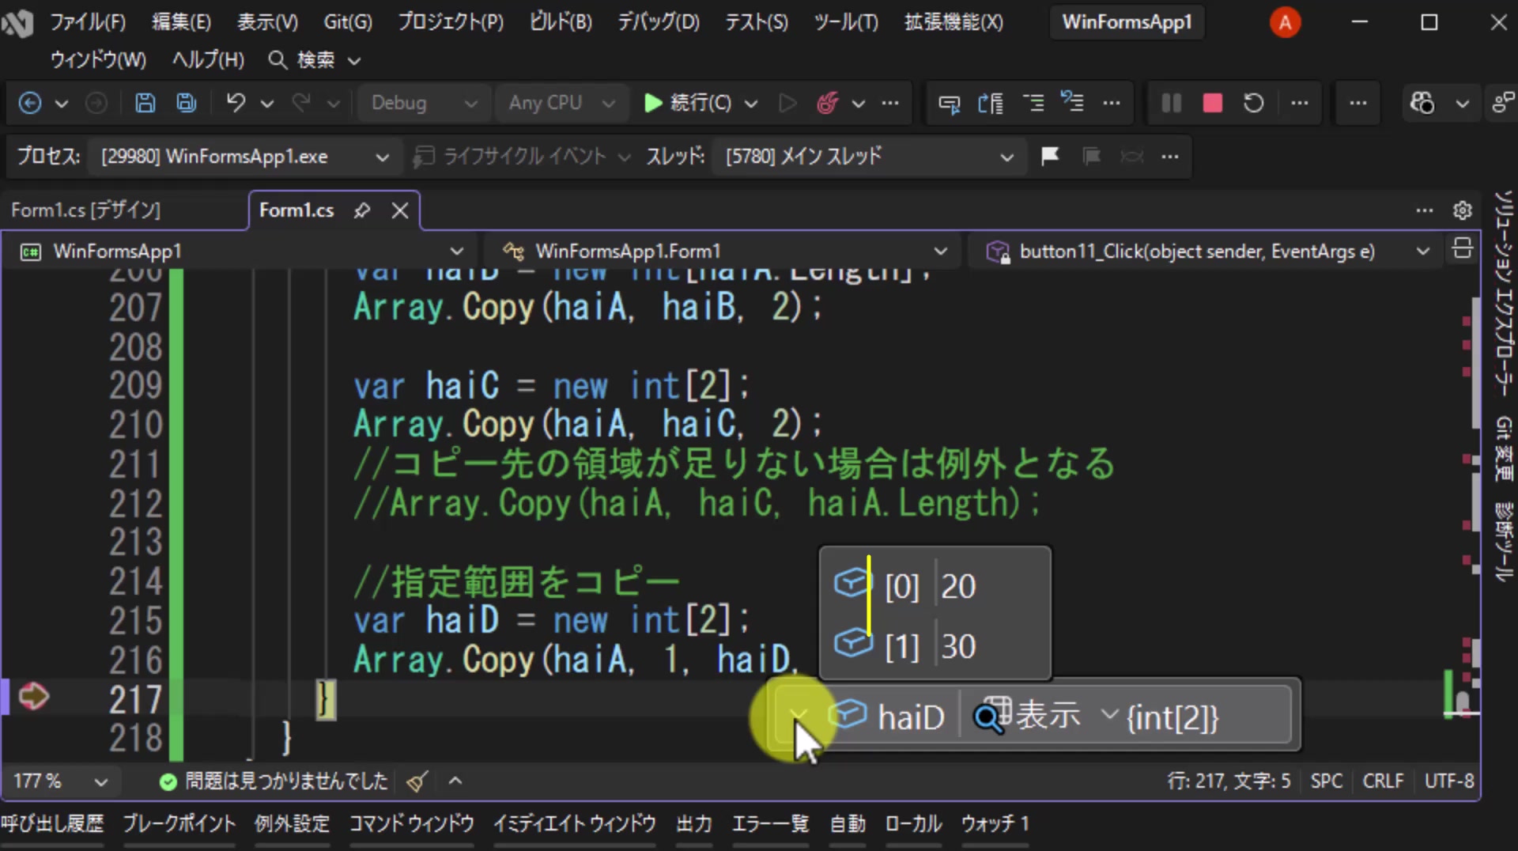Viewport: 1518px width, 851px height.
Task: Click the Hot Reload flame icon
Action: (827, 103)
